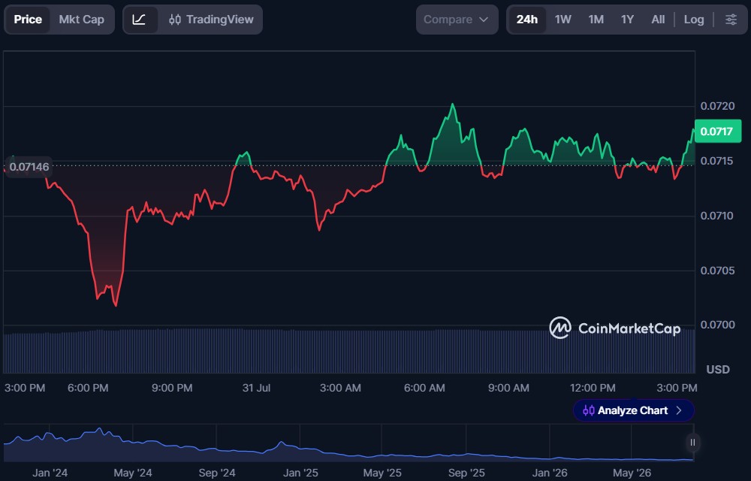Select the 1M time range
The image size is (751, 481).
596,20
